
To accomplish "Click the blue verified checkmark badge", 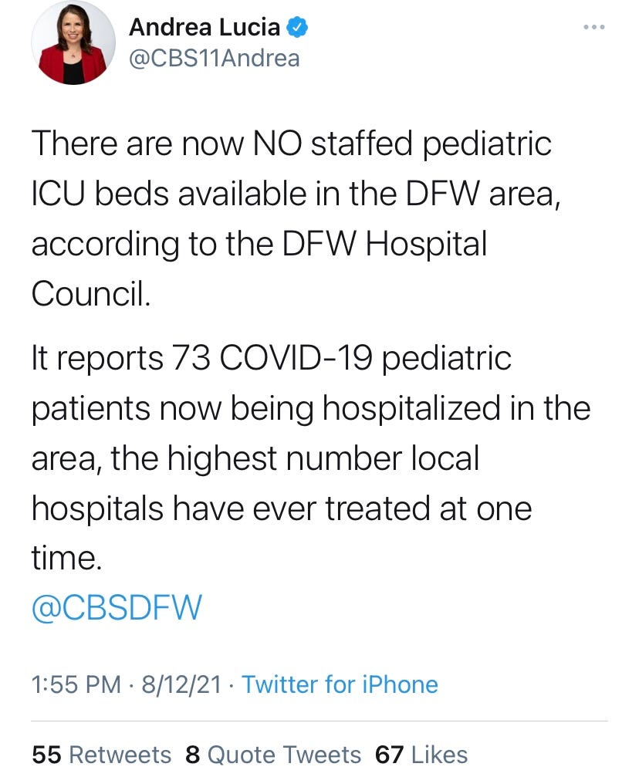I will click(x=297, y=27).
